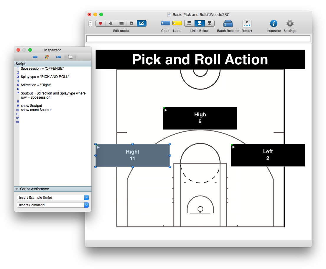Open the variables tab in Inspector
The height and width of the screenshot is (269, 326).
tap(59, 57)
